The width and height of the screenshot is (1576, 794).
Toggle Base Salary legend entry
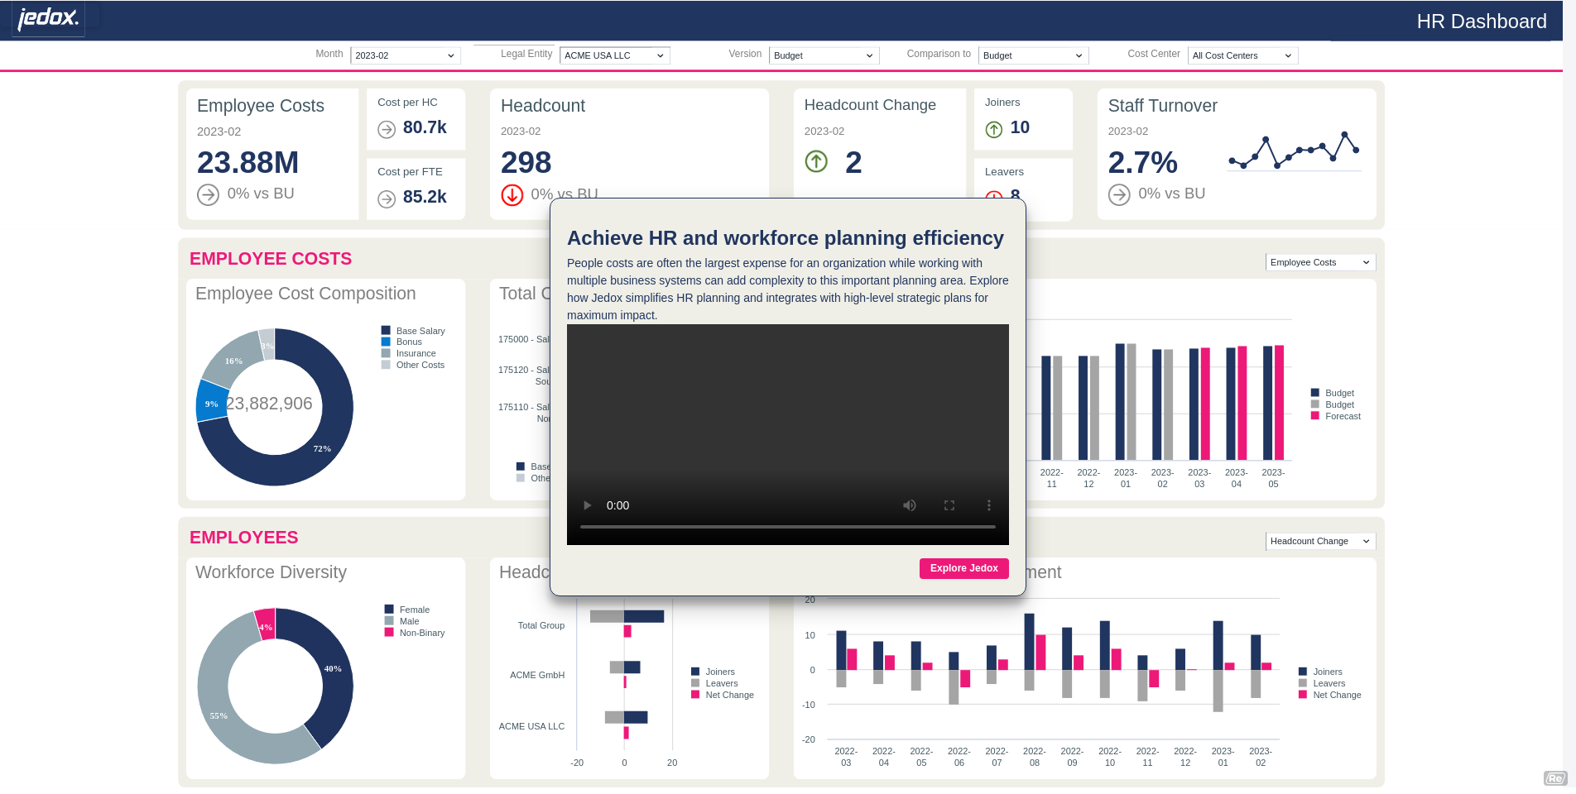[420, 331]
